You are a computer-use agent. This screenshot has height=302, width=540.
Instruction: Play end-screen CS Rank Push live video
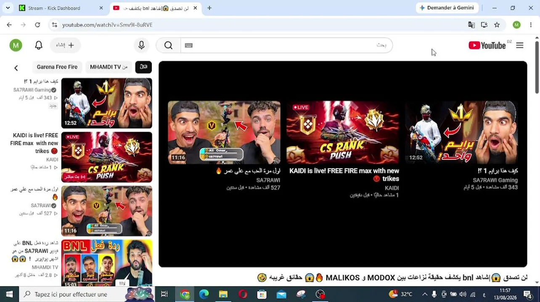[x=343, y=133]
